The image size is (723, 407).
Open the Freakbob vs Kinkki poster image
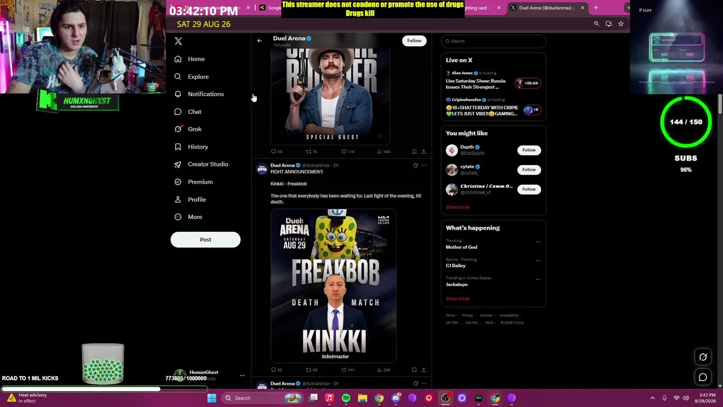pyautogui.click(x=333, y=285)
